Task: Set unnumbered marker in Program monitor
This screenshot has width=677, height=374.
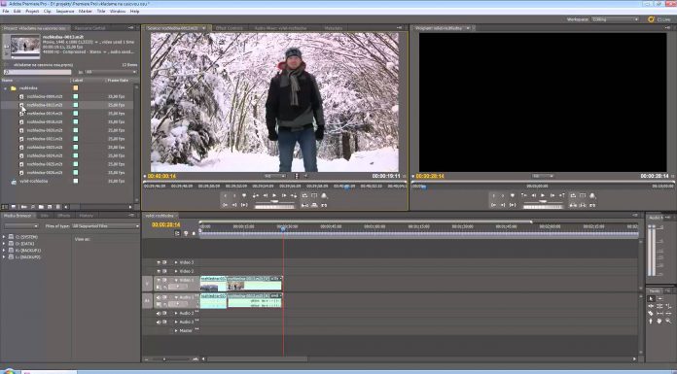Action: [512, 195]
